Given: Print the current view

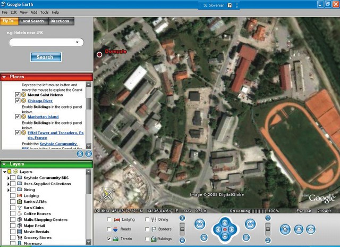Looking at the screenshot, I should coord(299,229).
